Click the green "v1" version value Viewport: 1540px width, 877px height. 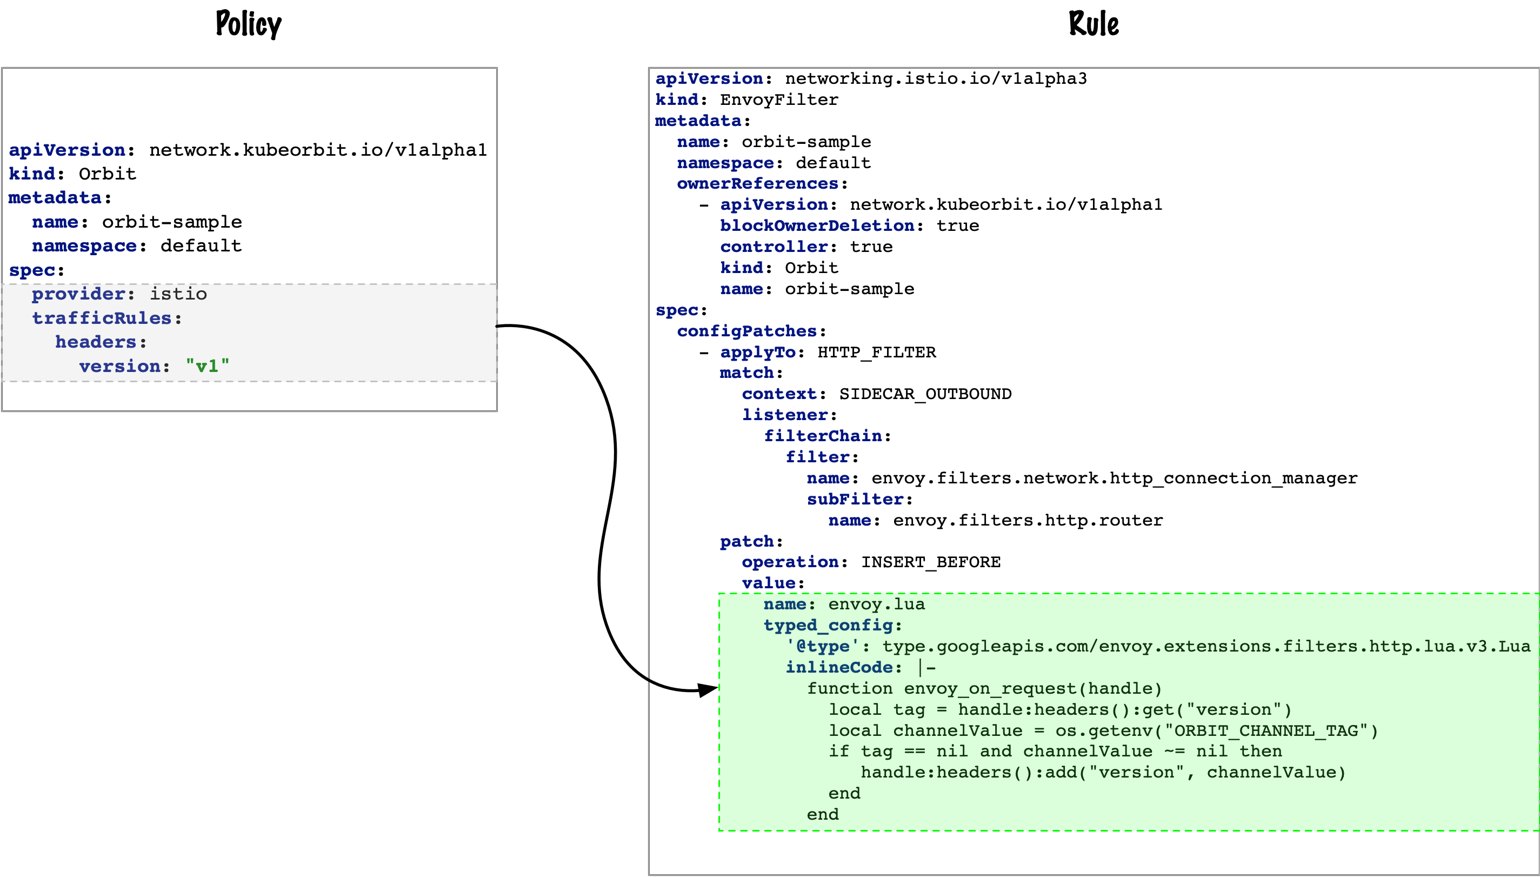(207, 366)
